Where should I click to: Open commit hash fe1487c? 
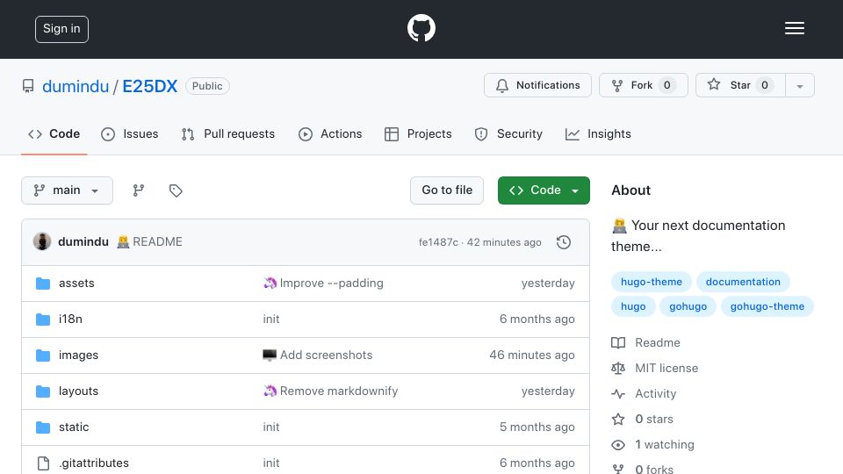point(438,242)
